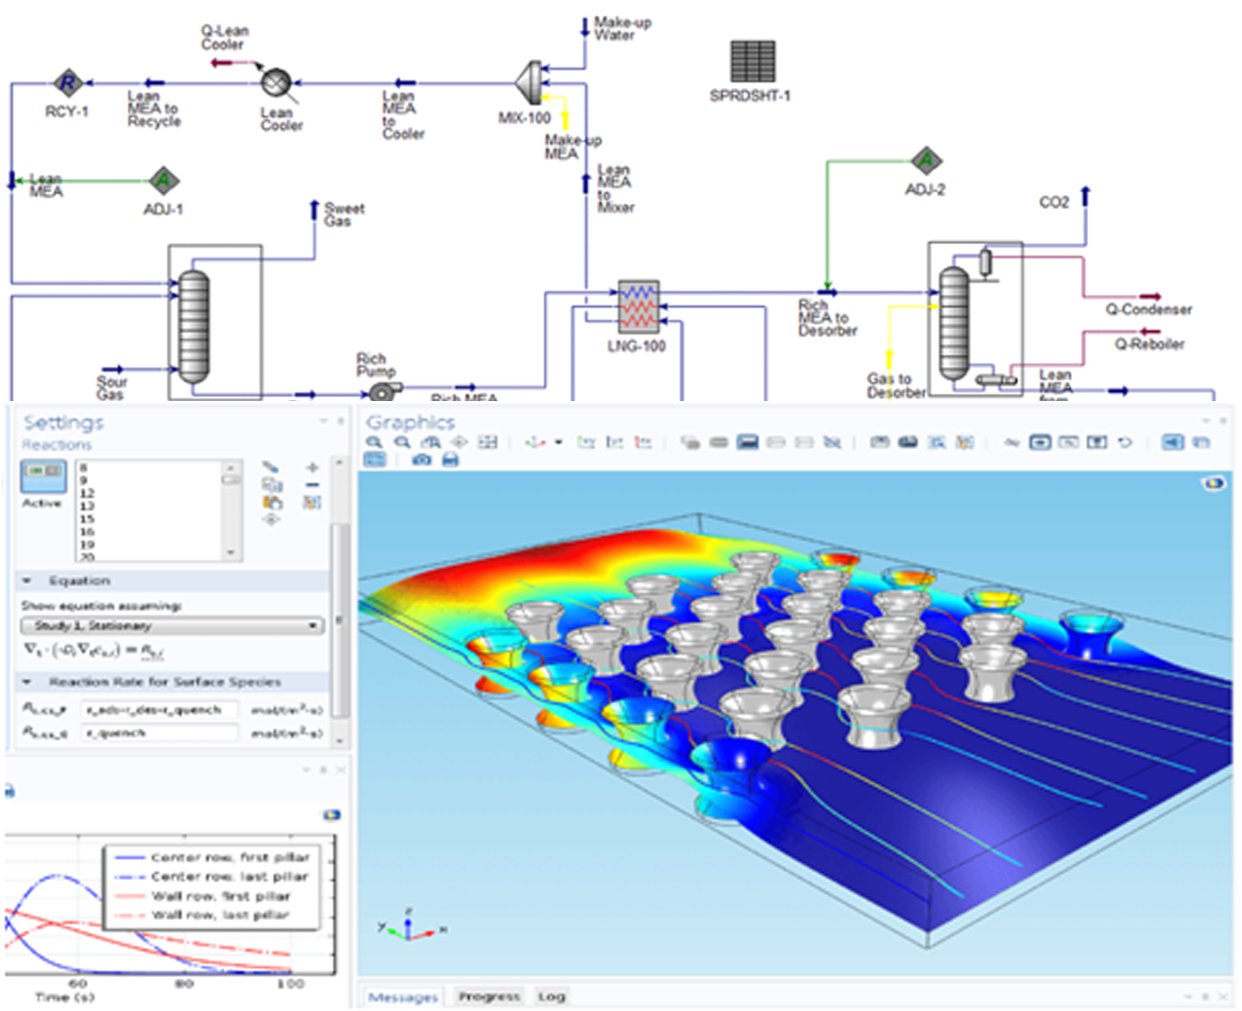This screenshot has height=1011, width=1242.
Task: Click the reset rotation arrow icon
Action: pyautogui.click(x=1125, y=443)
